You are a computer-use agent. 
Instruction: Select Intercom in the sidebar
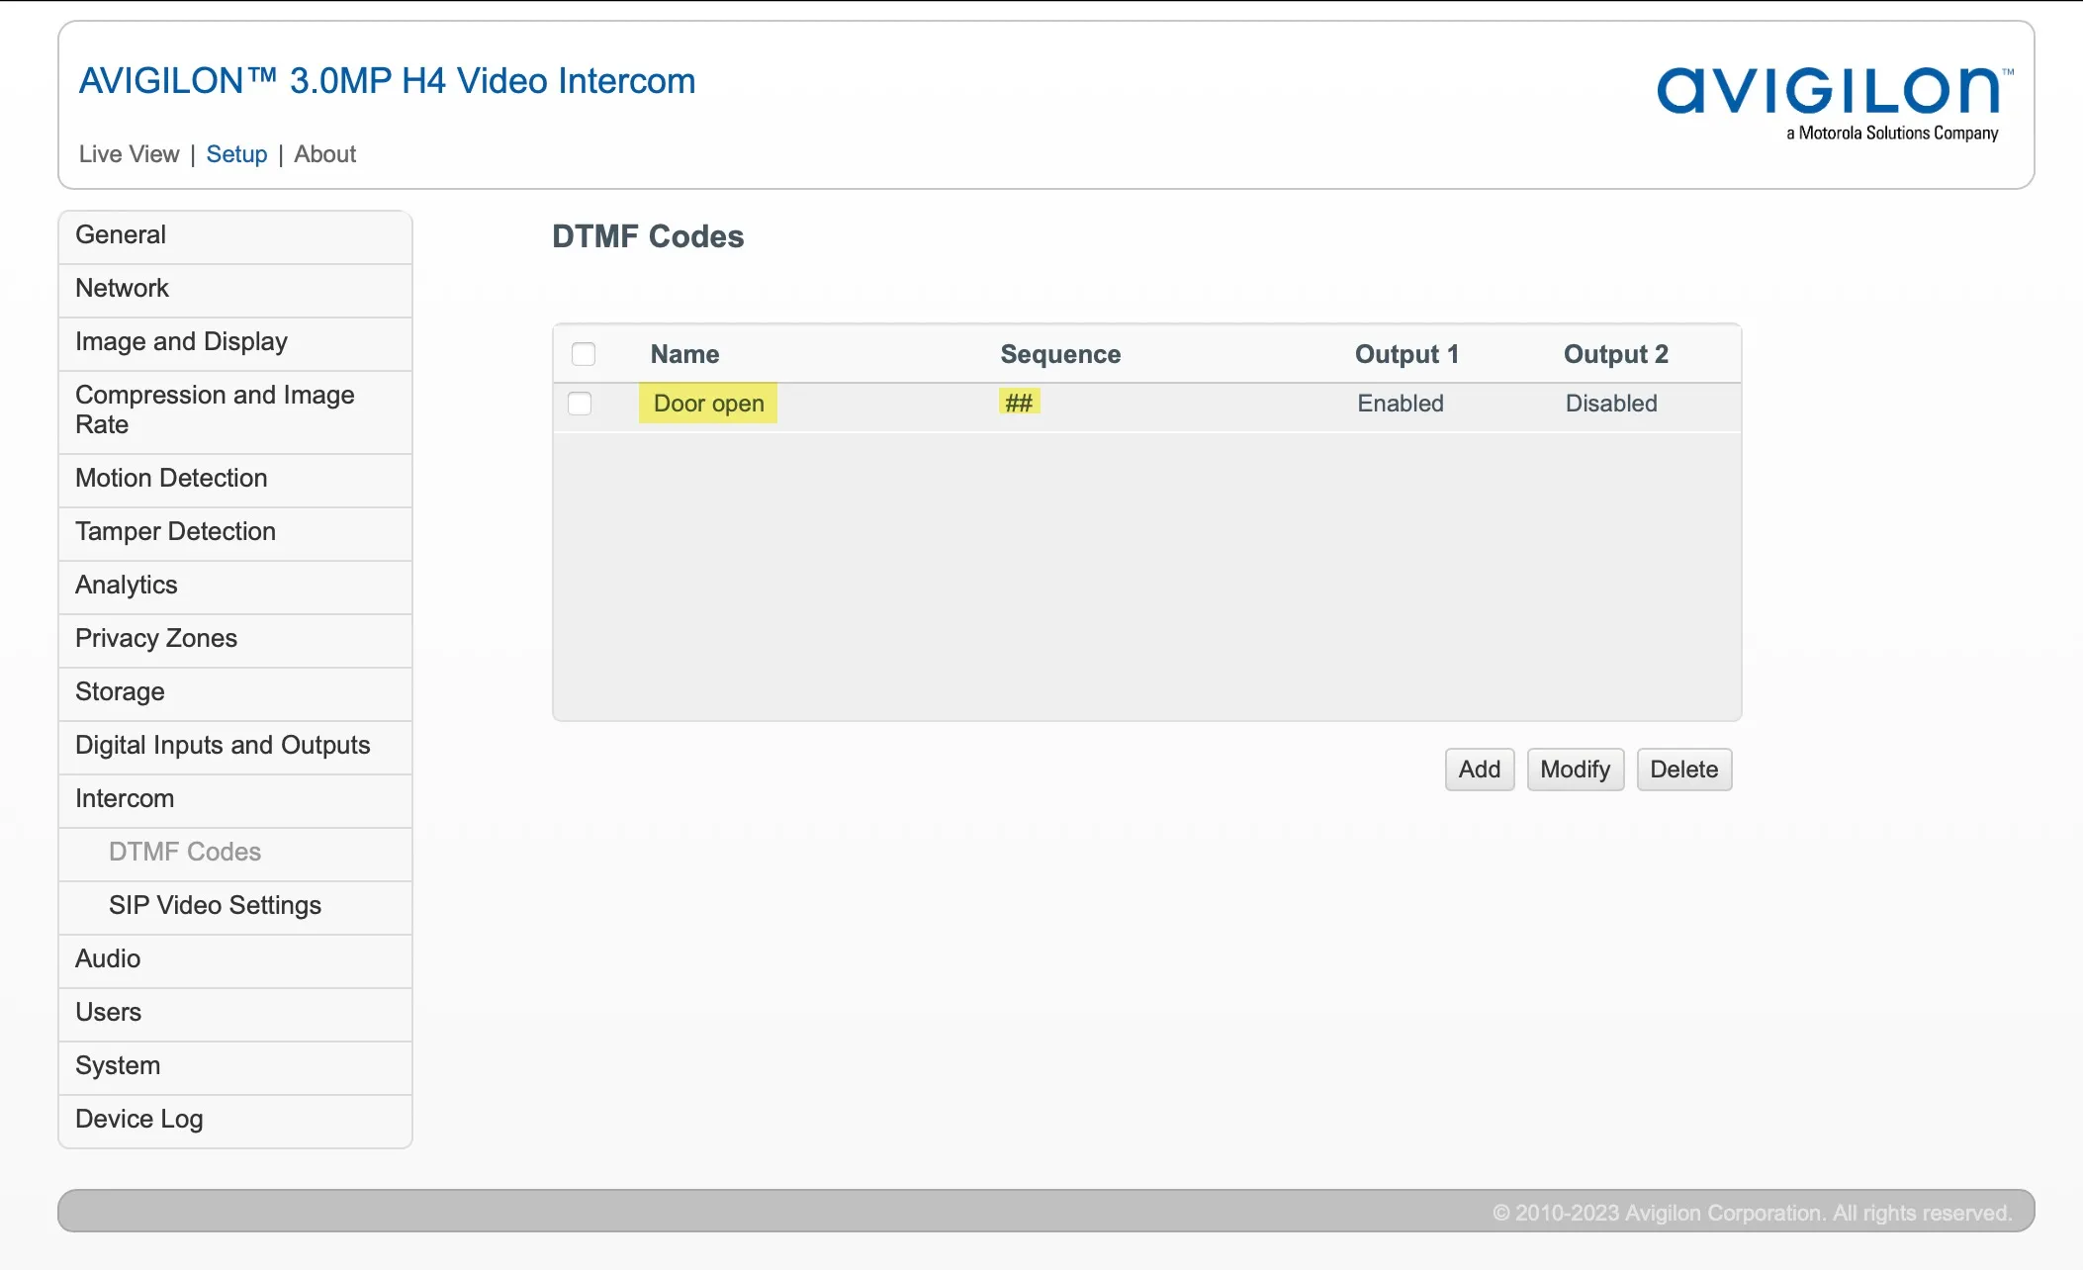(235, 799)
